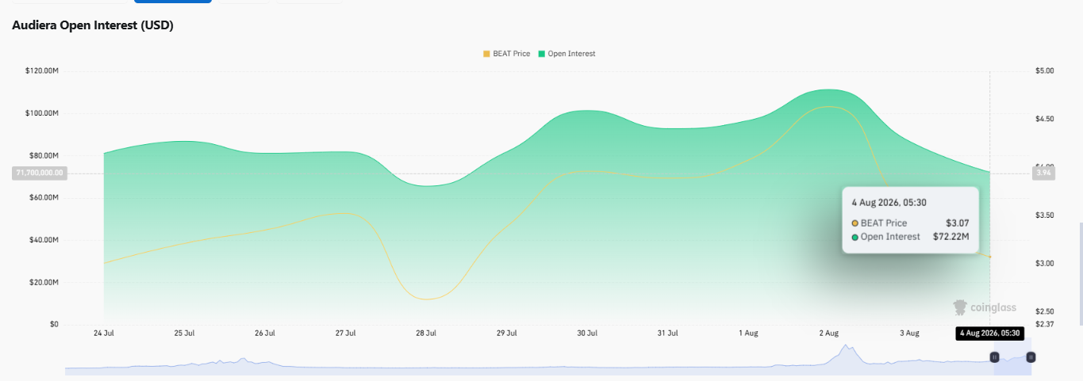Click the black 4 Aug 2026, 05:30 axis tag
The width and height of the screenshot is (1083, 381).
(989, 333)
